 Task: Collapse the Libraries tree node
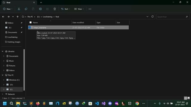tap(3, 51)
